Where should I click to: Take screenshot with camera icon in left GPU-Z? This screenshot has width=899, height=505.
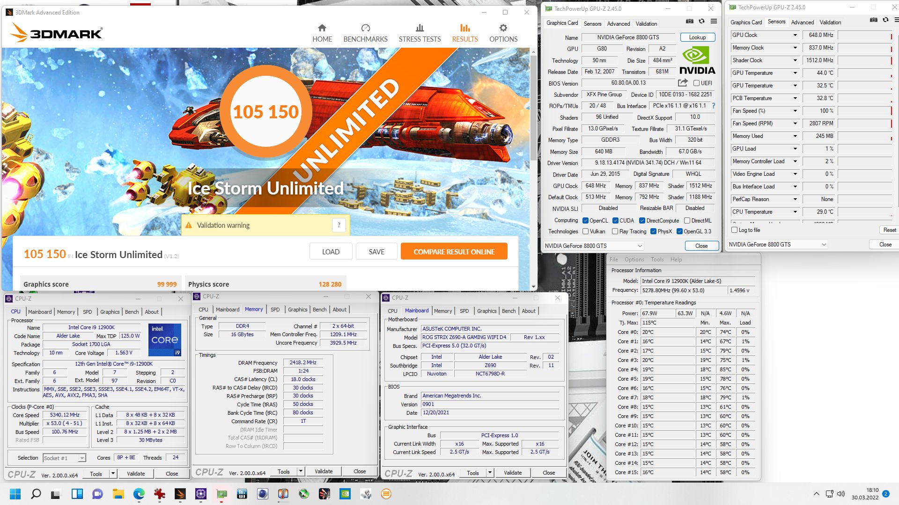(690, 21)
